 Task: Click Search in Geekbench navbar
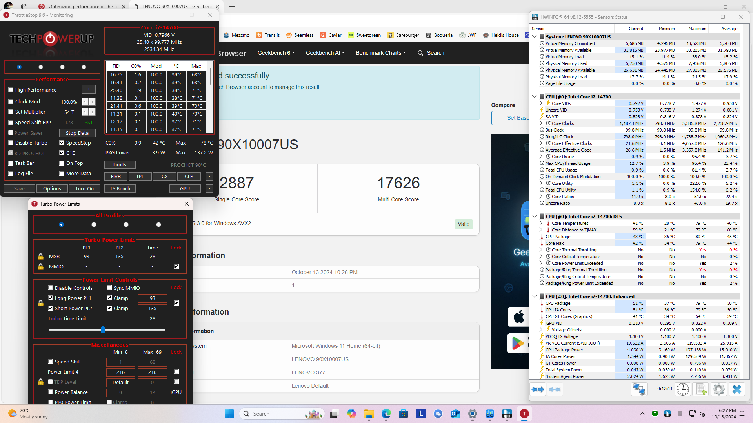tap(431, 53)
